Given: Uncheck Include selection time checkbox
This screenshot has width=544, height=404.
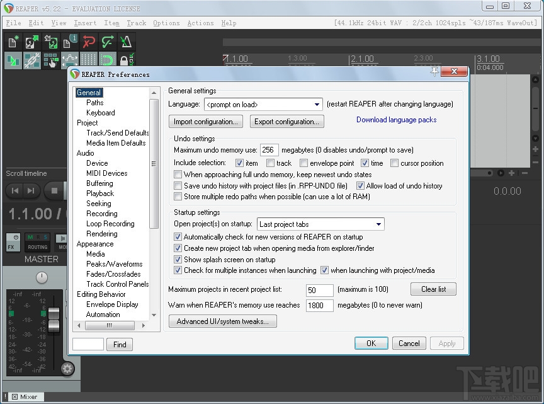Looking at the screenshot, I should pos(365,163).
